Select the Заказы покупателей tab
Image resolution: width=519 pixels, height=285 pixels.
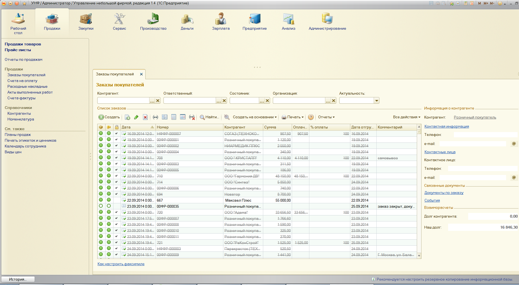[115, 74]
